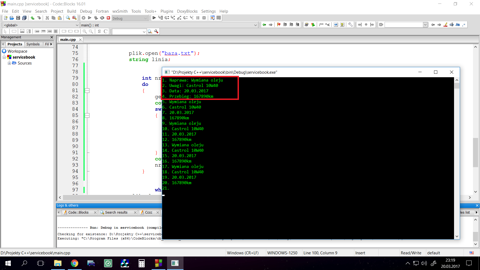Screen dimensions: 480x270
Task: Save all files with the multi-disk icon
Action: (24, 18)
